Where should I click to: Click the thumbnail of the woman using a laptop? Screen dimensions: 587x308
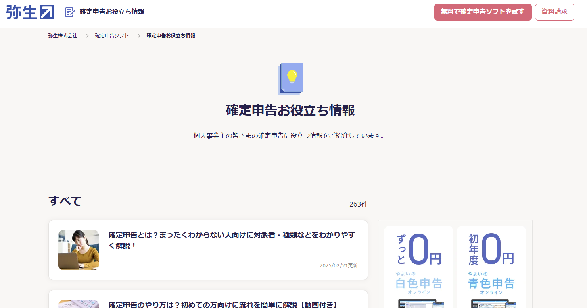[79, 250]
